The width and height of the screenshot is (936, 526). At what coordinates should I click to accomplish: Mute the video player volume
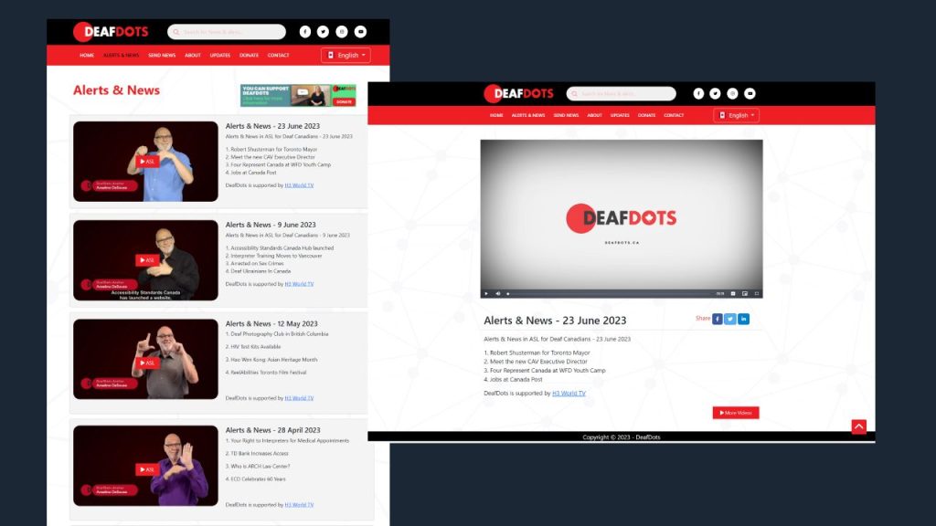(498, 293)
